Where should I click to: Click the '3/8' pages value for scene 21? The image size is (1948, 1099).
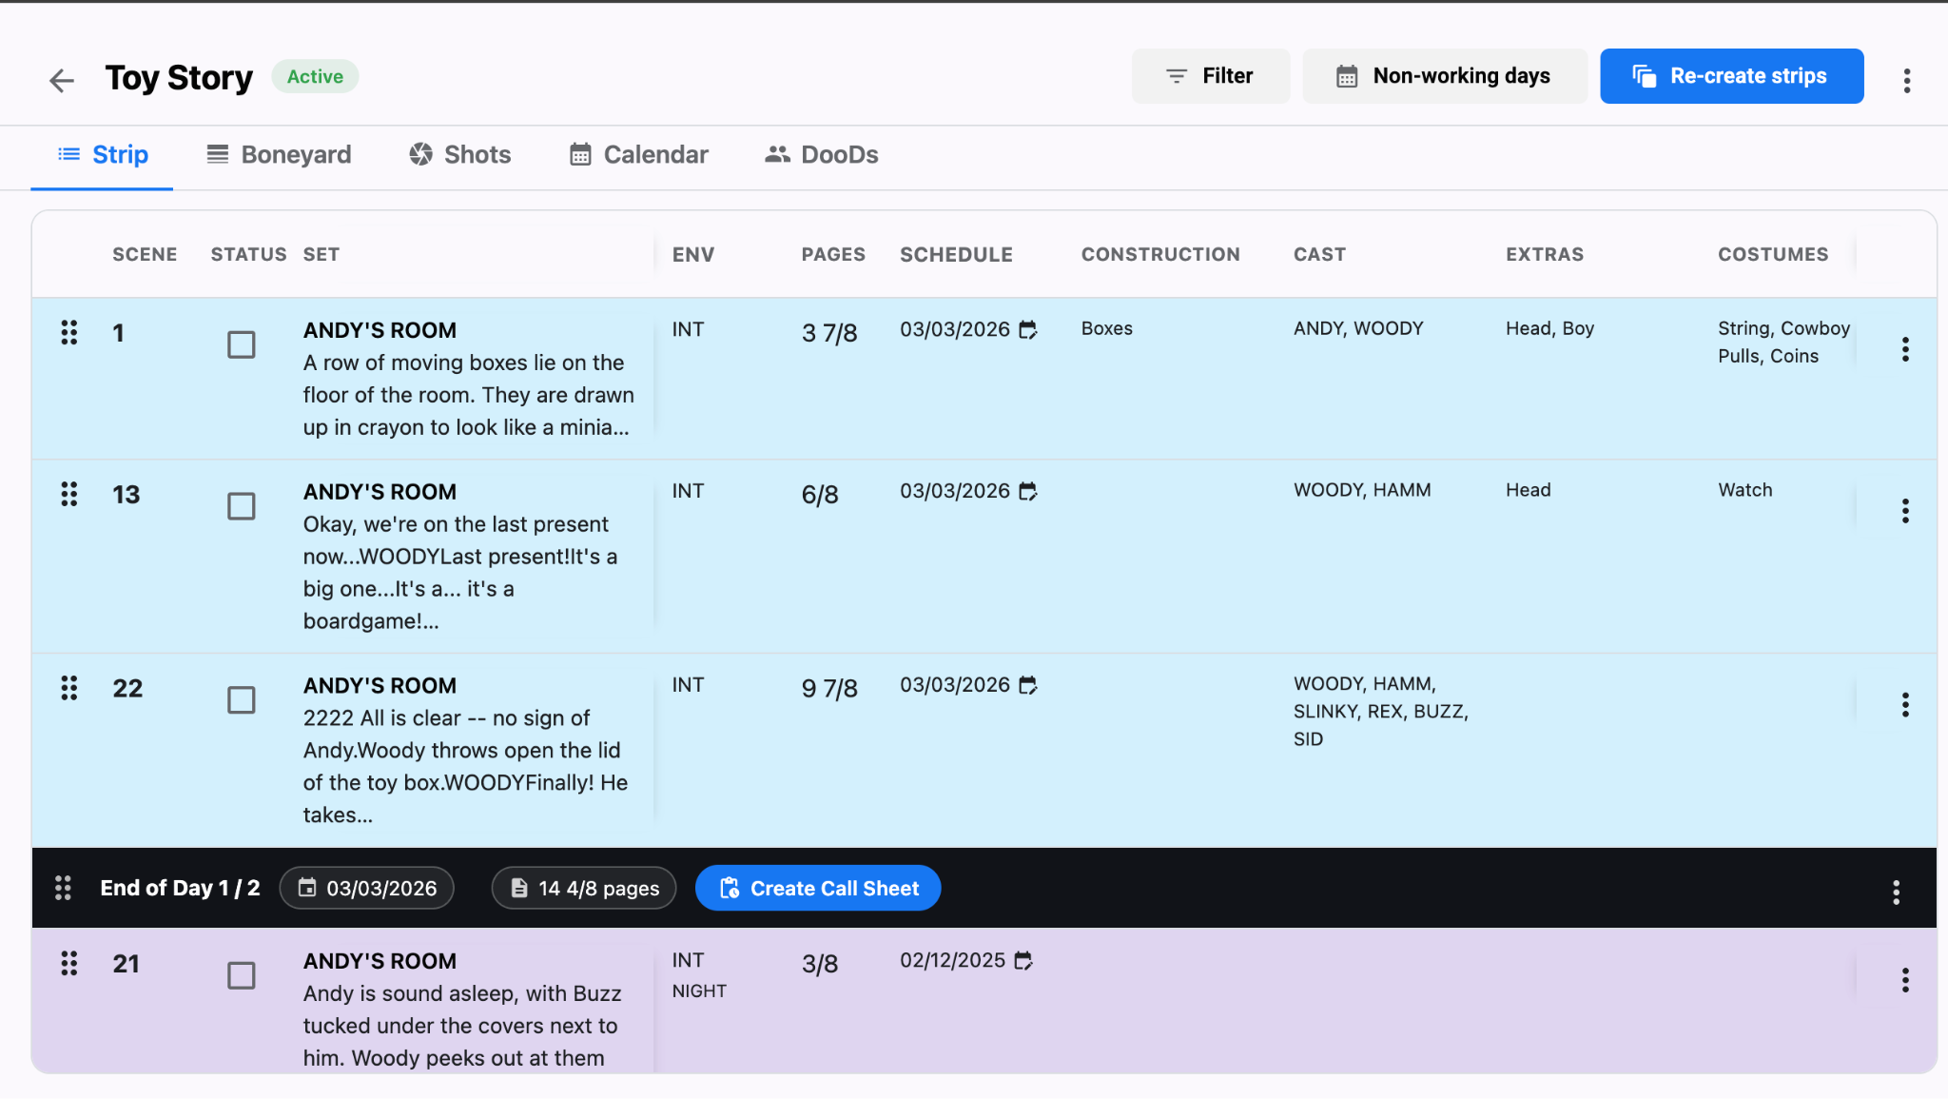coord(820,963)
